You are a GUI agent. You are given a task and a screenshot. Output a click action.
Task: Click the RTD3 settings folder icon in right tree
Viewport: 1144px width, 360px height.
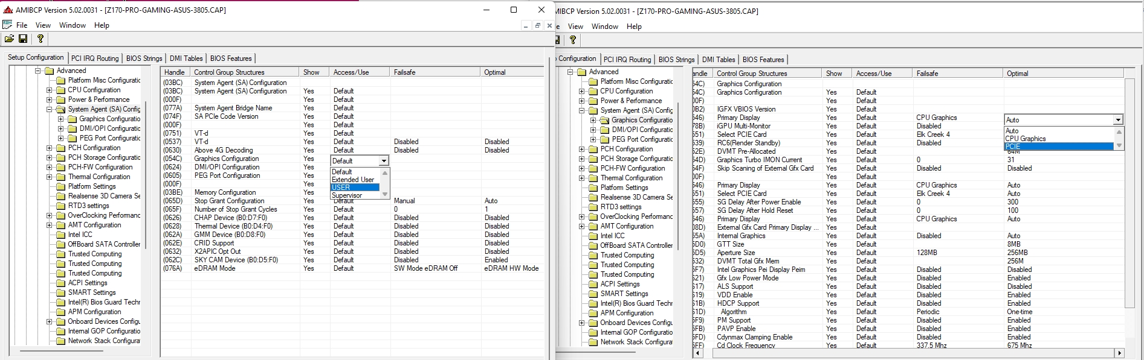pos(593,207)
